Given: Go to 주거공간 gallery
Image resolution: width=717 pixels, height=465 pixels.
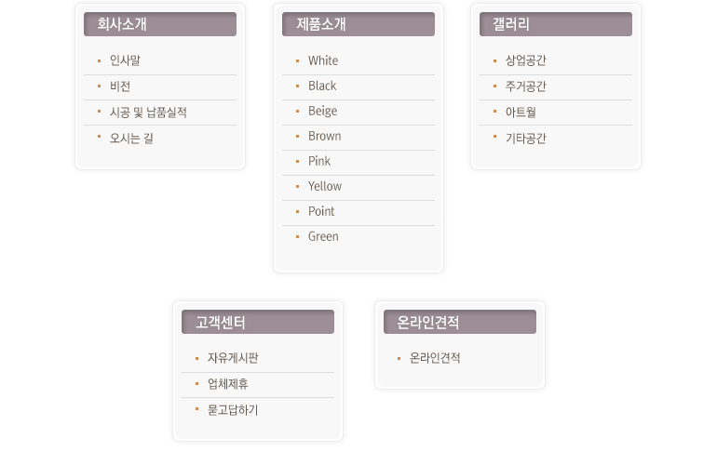Looking at the screenshot, I should pyautogui.click(x=525, y=86).
